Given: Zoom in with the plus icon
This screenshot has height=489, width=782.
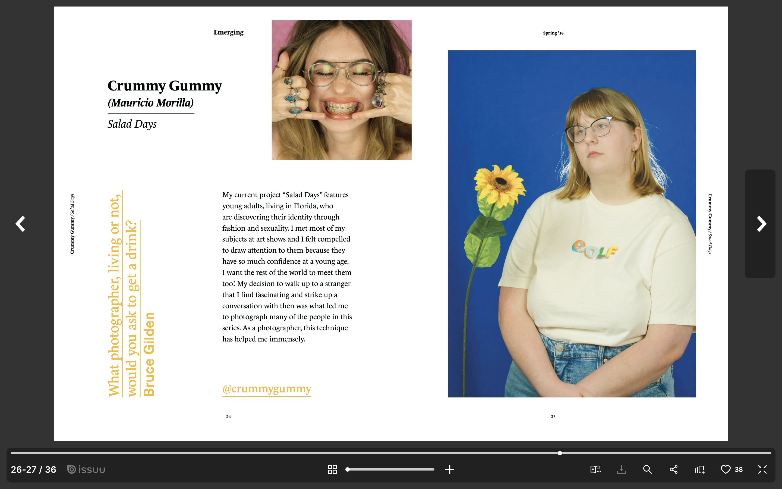Looking at the screenshot, I should [x=449, y=469].
